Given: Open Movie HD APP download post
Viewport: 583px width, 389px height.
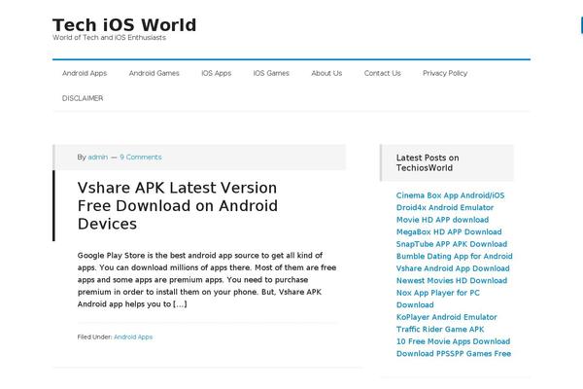Looking at the screenshot, I should coord(442,220).
